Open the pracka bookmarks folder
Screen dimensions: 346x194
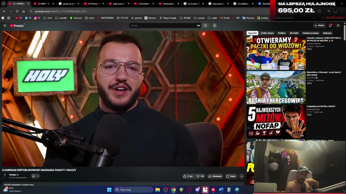click(x=199, y=18)
